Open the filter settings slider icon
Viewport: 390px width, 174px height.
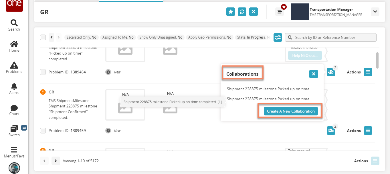(278, 37)
